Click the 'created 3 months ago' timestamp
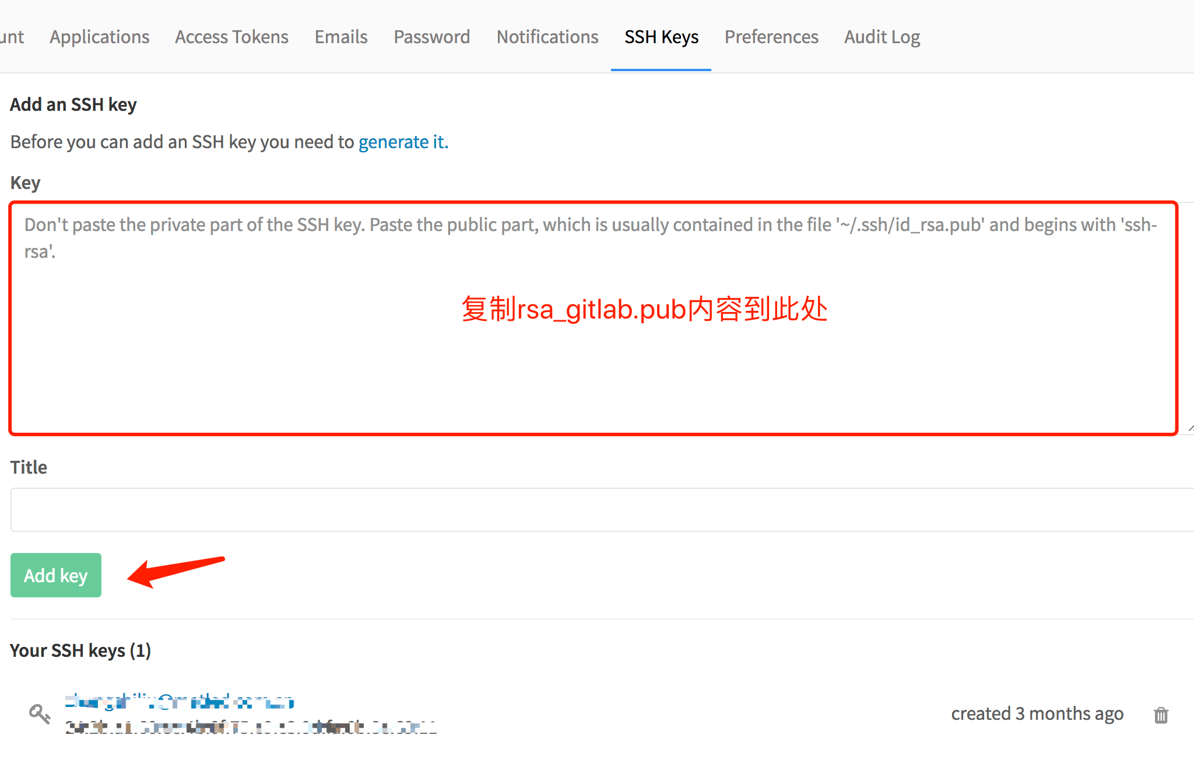This screenshot has height=777, width=1194. (1037, 713)
